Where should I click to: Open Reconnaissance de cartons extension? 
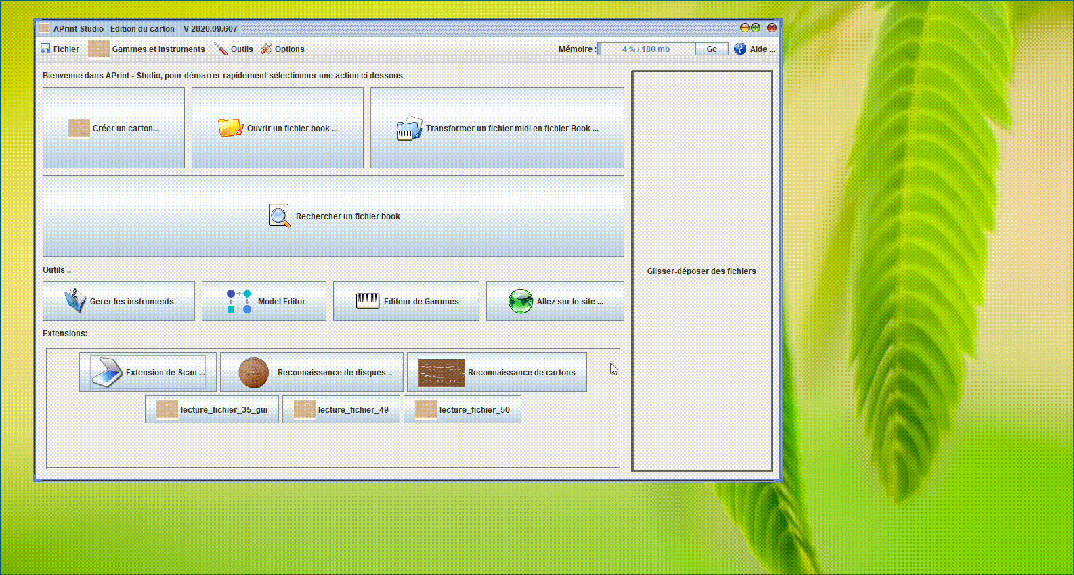497,372
